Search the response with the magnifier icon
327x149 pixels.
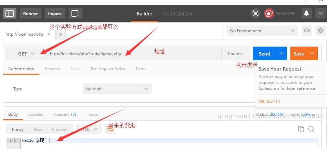click(311, 129)
